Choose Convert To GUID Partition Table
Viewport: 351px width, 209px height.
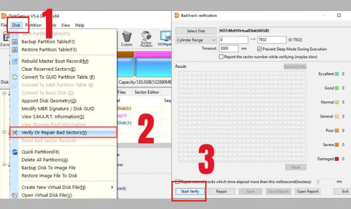58,77
